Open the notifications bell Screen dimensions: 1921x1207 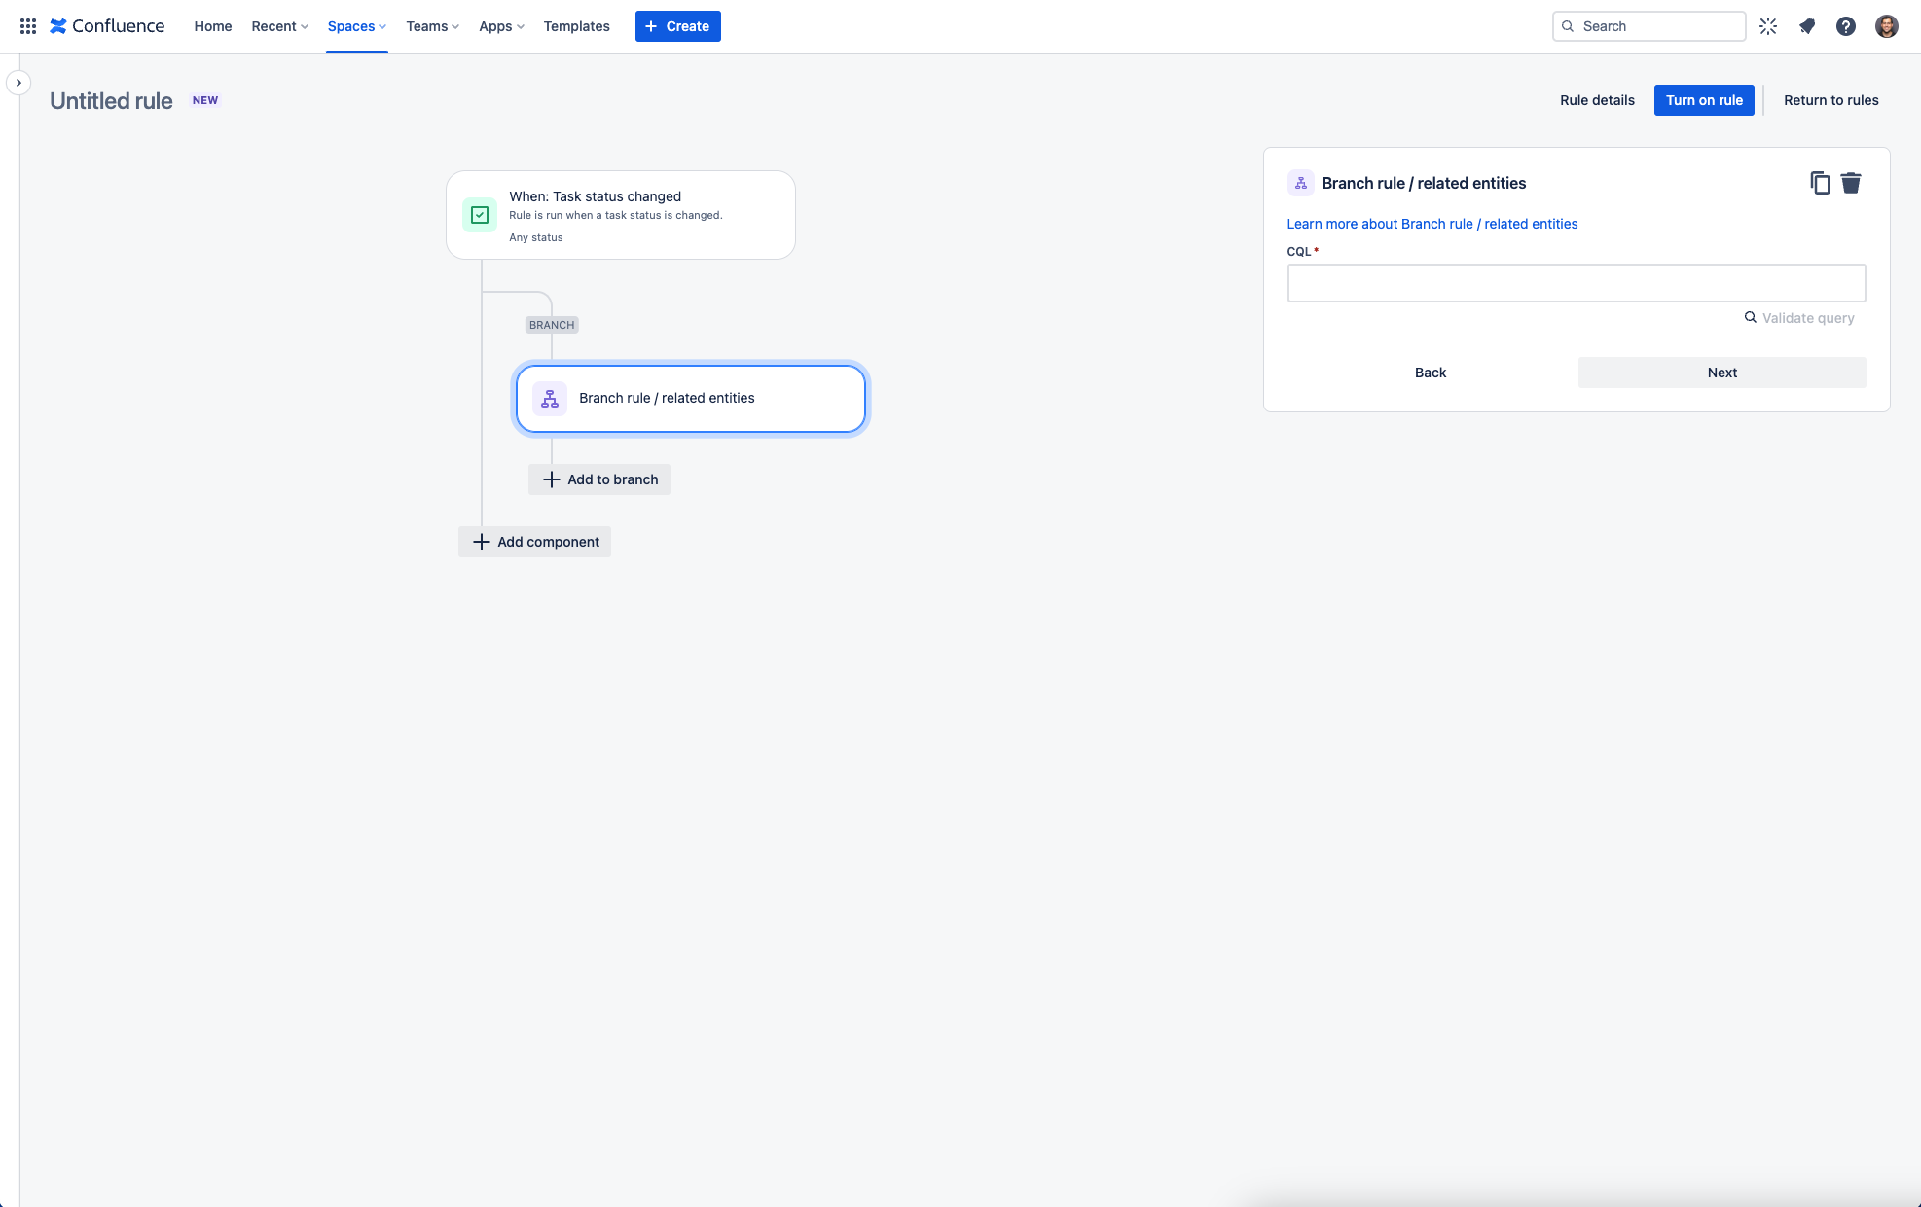[x=1807, y=26]
